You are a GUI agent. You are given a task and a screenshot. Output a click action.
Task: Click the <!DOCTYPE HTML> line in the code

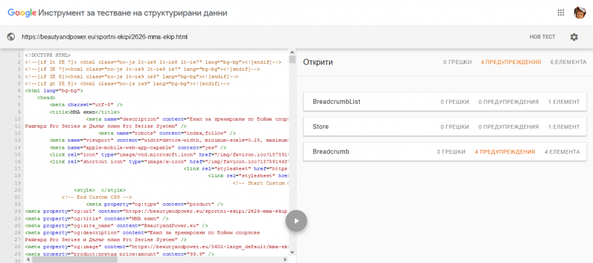tap(47, 55)
